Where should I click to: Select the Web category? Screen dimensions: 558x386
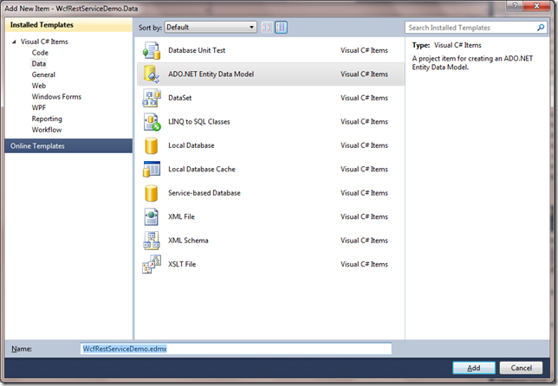[38, 86]
